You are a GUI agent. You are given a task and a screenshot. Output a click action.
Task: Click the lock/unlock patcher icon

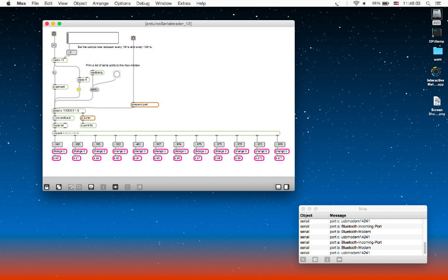(47, 187)
